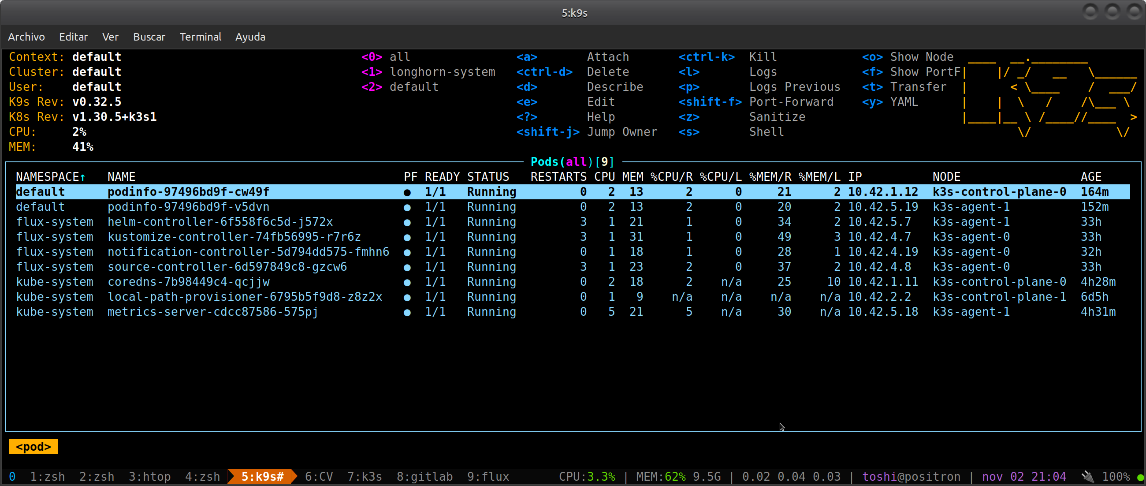Image resolution: width=1146 pixels, height=486 pixels.
Task: Click the green status dot at bottom right
Action: tap(1140, 477)
